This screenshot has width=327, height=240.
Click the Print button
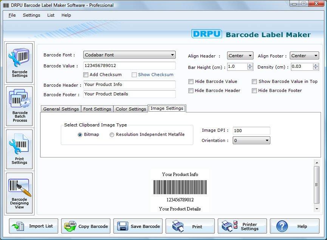click(190, 226)
